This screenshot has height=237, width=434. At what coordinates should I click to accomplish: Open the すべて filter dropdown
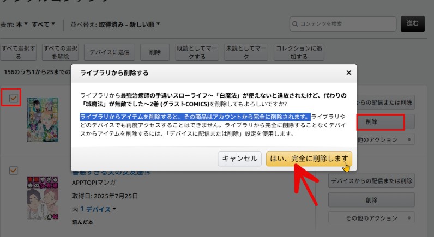tap(44, 25)
